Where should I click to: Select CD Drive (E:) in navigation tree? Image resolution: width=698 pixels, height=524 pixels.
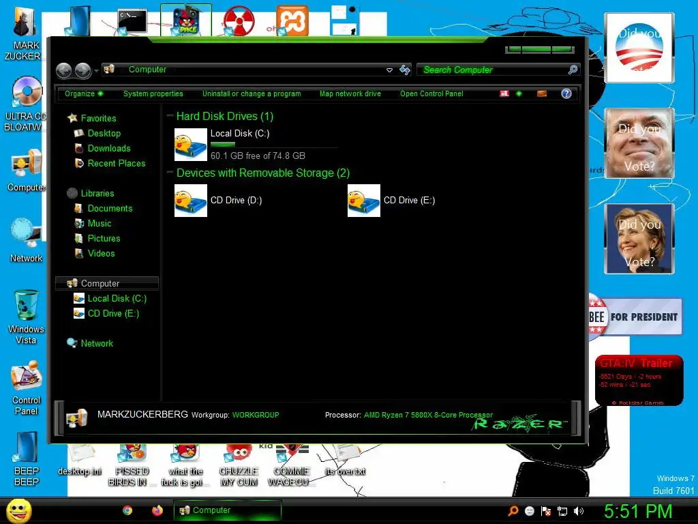click(113, 314)
